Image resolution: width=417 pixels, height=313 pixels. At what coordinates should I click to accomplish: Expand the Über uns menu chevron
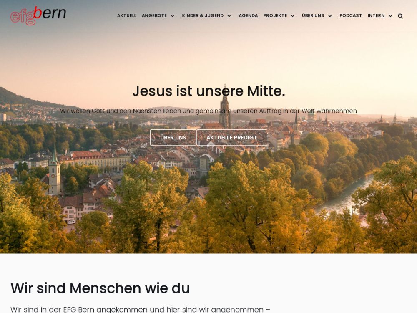click(x=330, y=16)
